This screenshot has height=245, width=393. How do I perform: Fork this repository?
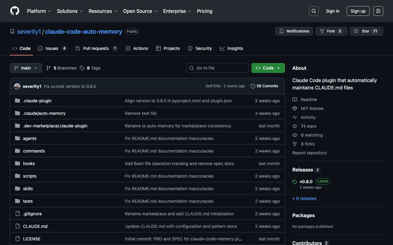click(x=331, y=31)
